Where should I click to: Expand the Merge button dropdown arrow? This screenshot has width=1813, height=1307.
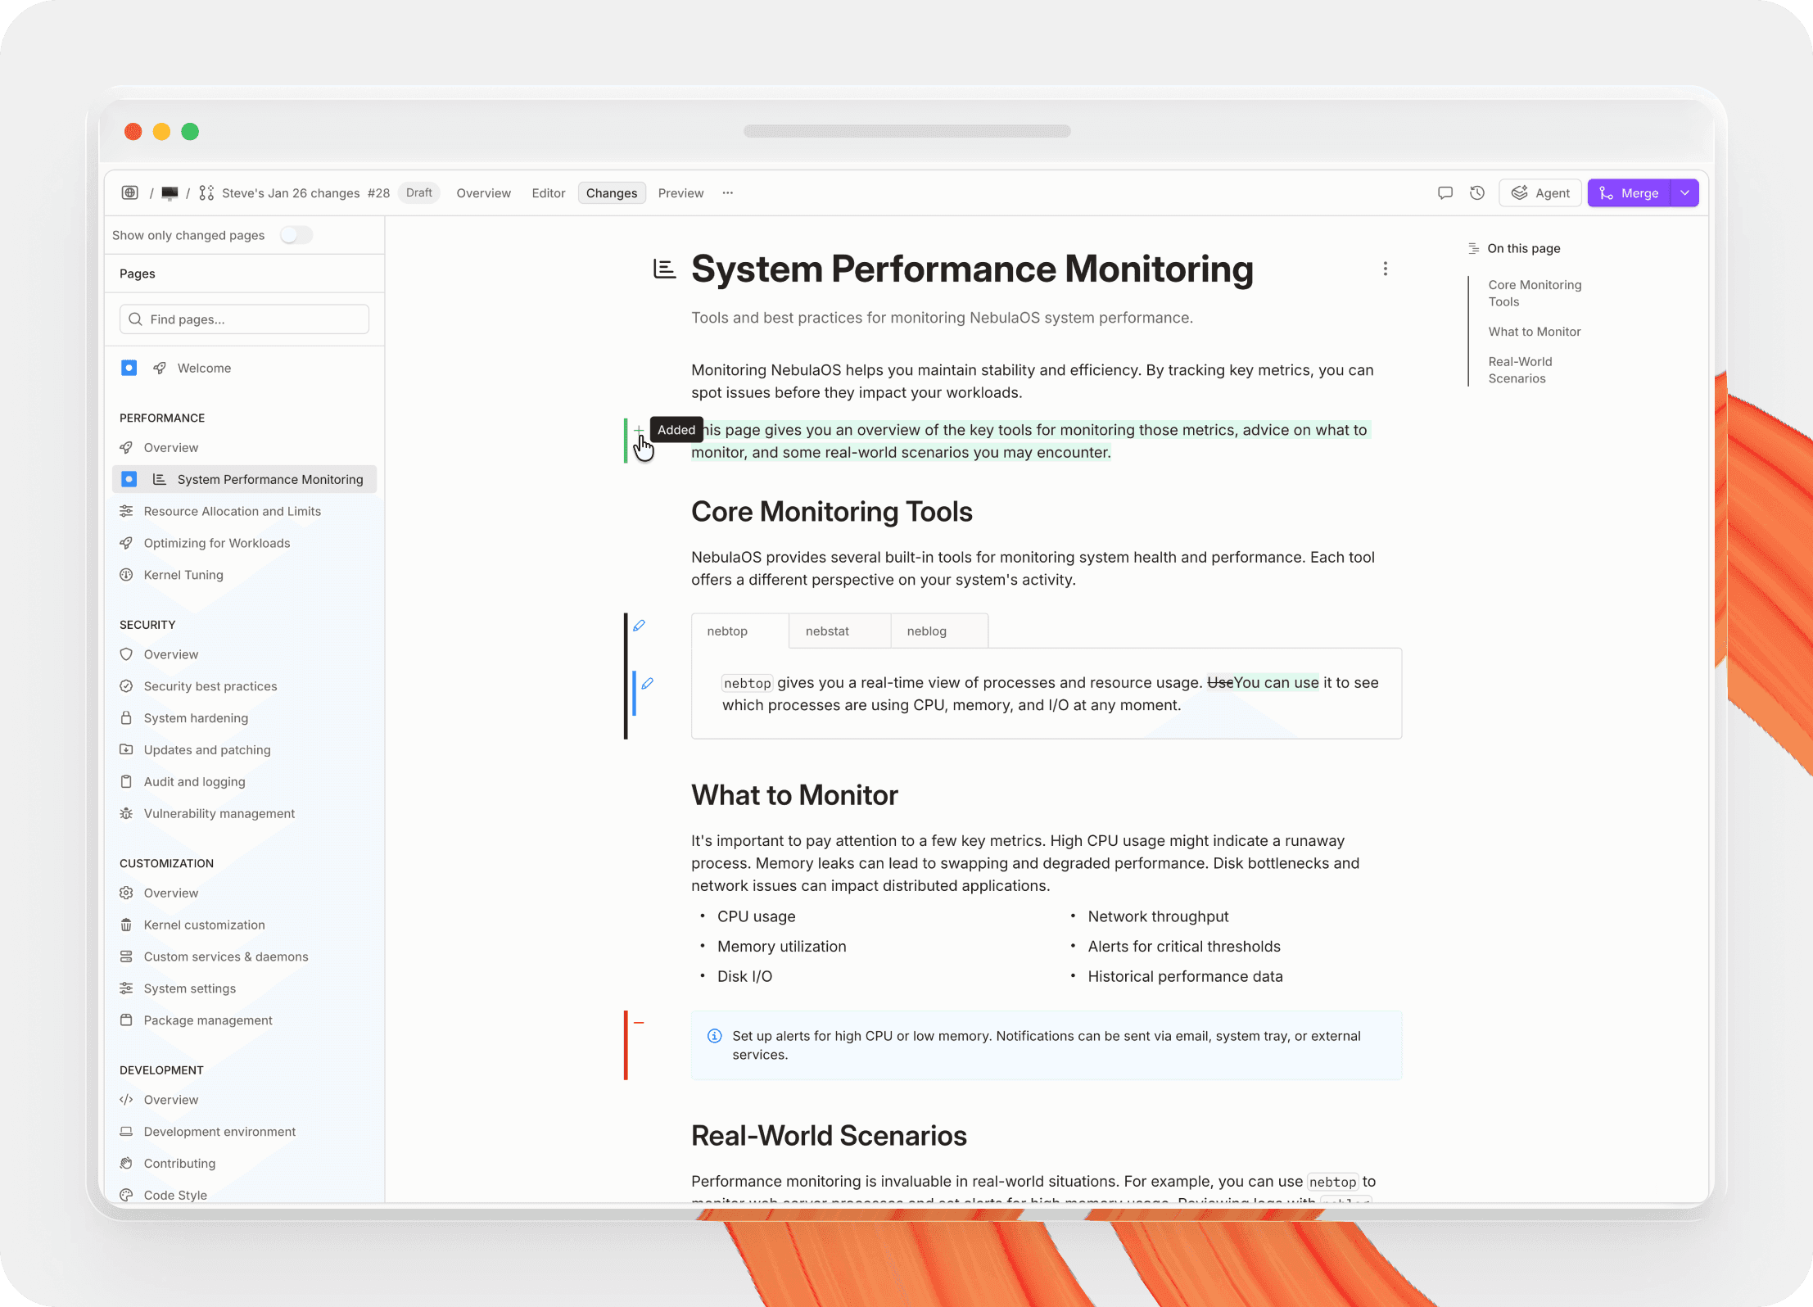(1684, 193)
